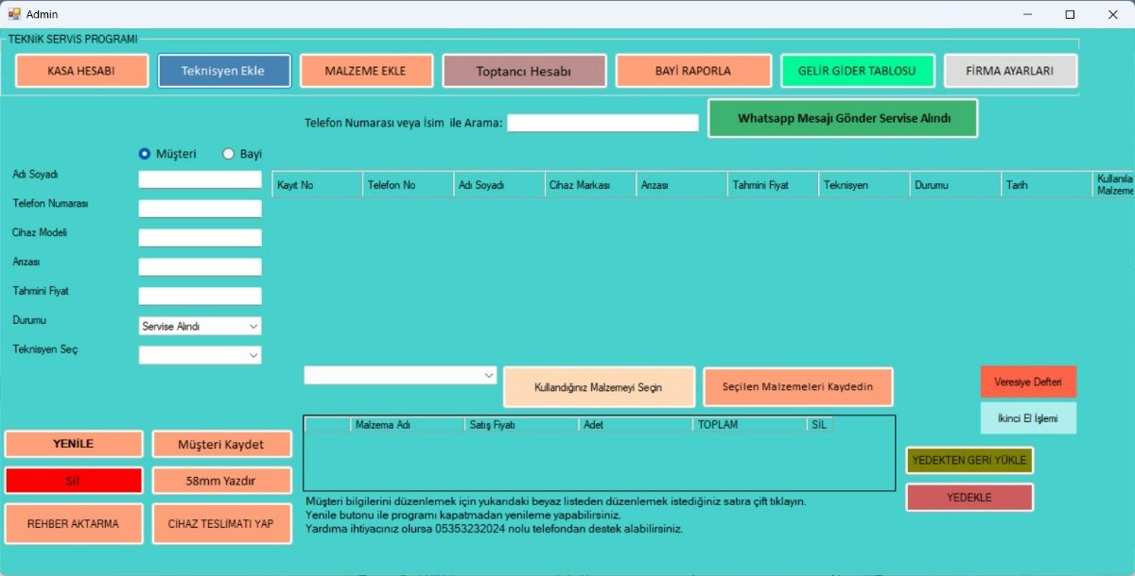Switch to the Teknisyen Ekle section
The image size is (1135, 576).
(x=224, y=69)
